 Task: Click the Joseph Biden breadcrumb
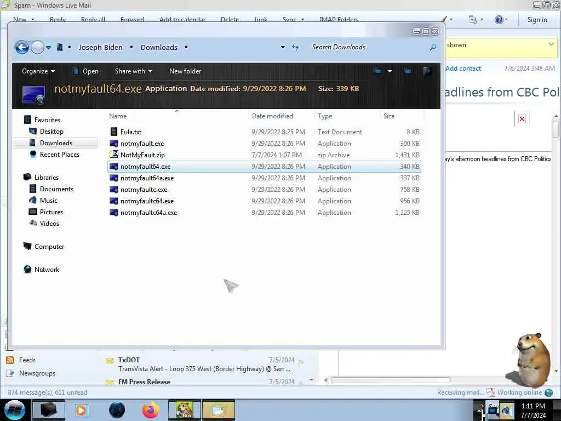click(101, 47)
